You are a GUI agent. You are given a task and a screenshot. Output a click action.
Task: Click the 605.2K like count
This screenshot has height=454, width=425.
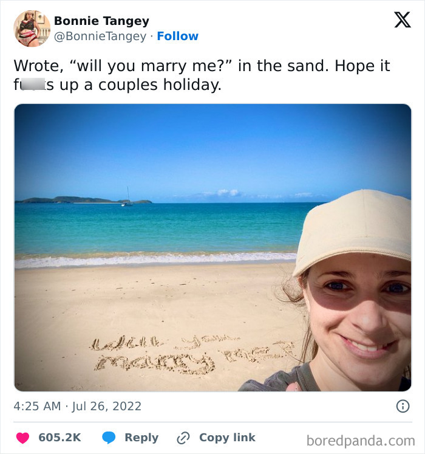[x=59, y=438]
